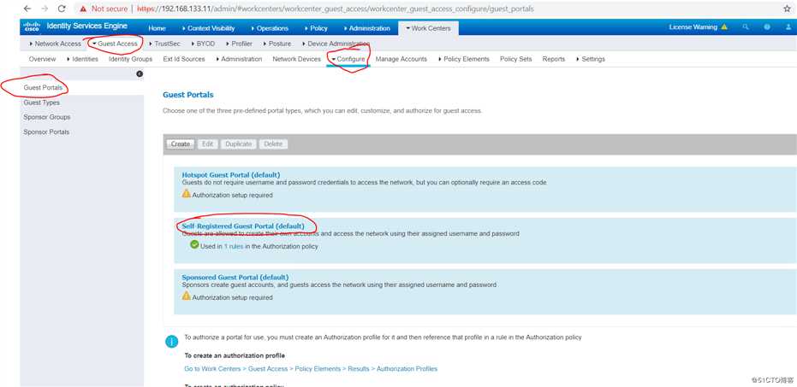797x387 pixels.
Task: Open Identity Groups tab
Action: click(131, 59)
